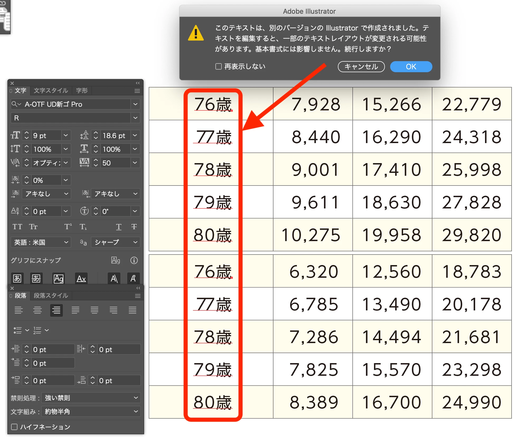Select right-align paragraph icon
This screenshot has width=529, height=439.
tap(56, 310)
